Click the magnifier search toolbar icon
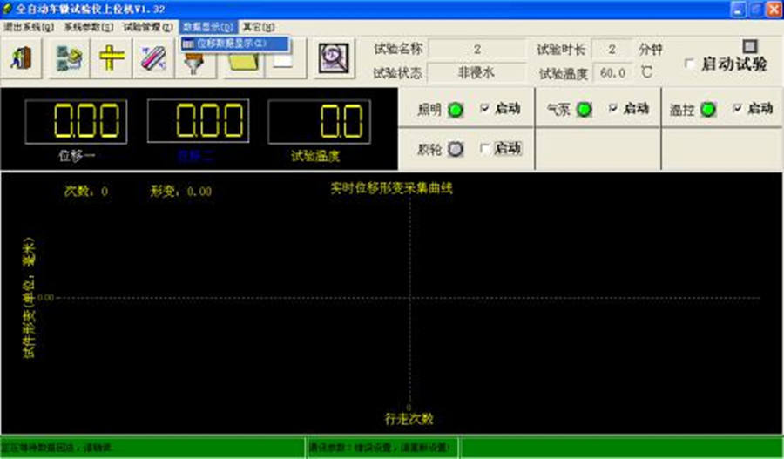Screen dimensions: 784x459 pyautogui.click(x=334, y=58)
